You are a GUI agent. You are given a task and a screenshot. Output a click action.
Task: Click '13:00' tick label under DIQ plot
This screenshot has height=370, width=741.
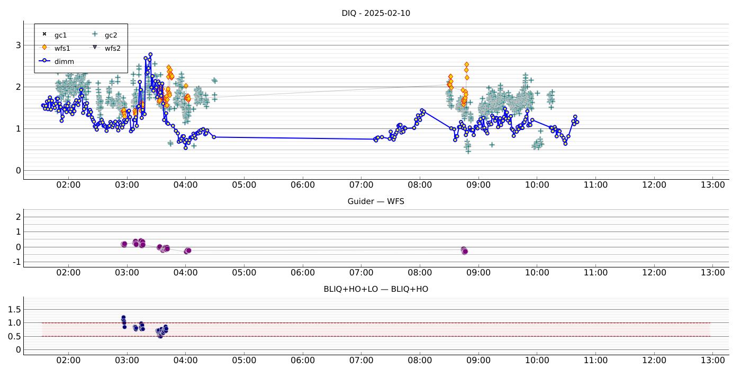712,185
